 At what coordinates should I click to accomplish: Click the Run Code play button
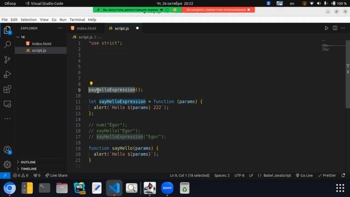pos(326,28)
